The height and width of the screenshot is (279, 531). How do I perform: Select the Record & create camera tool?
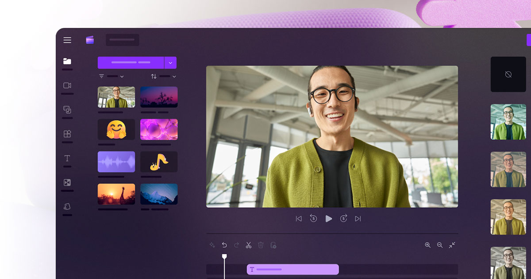point(67,85)
